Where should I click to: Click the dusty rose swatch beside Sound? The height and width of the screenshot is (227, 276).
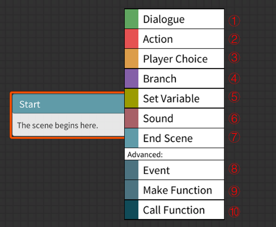click(x=131, y=118)
